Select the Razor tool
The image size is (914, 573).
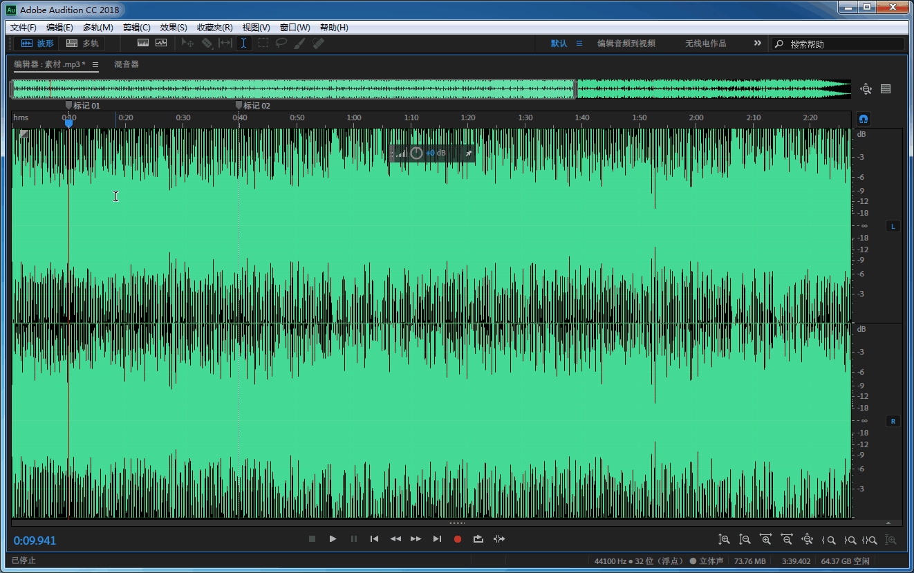pos(207,43)
